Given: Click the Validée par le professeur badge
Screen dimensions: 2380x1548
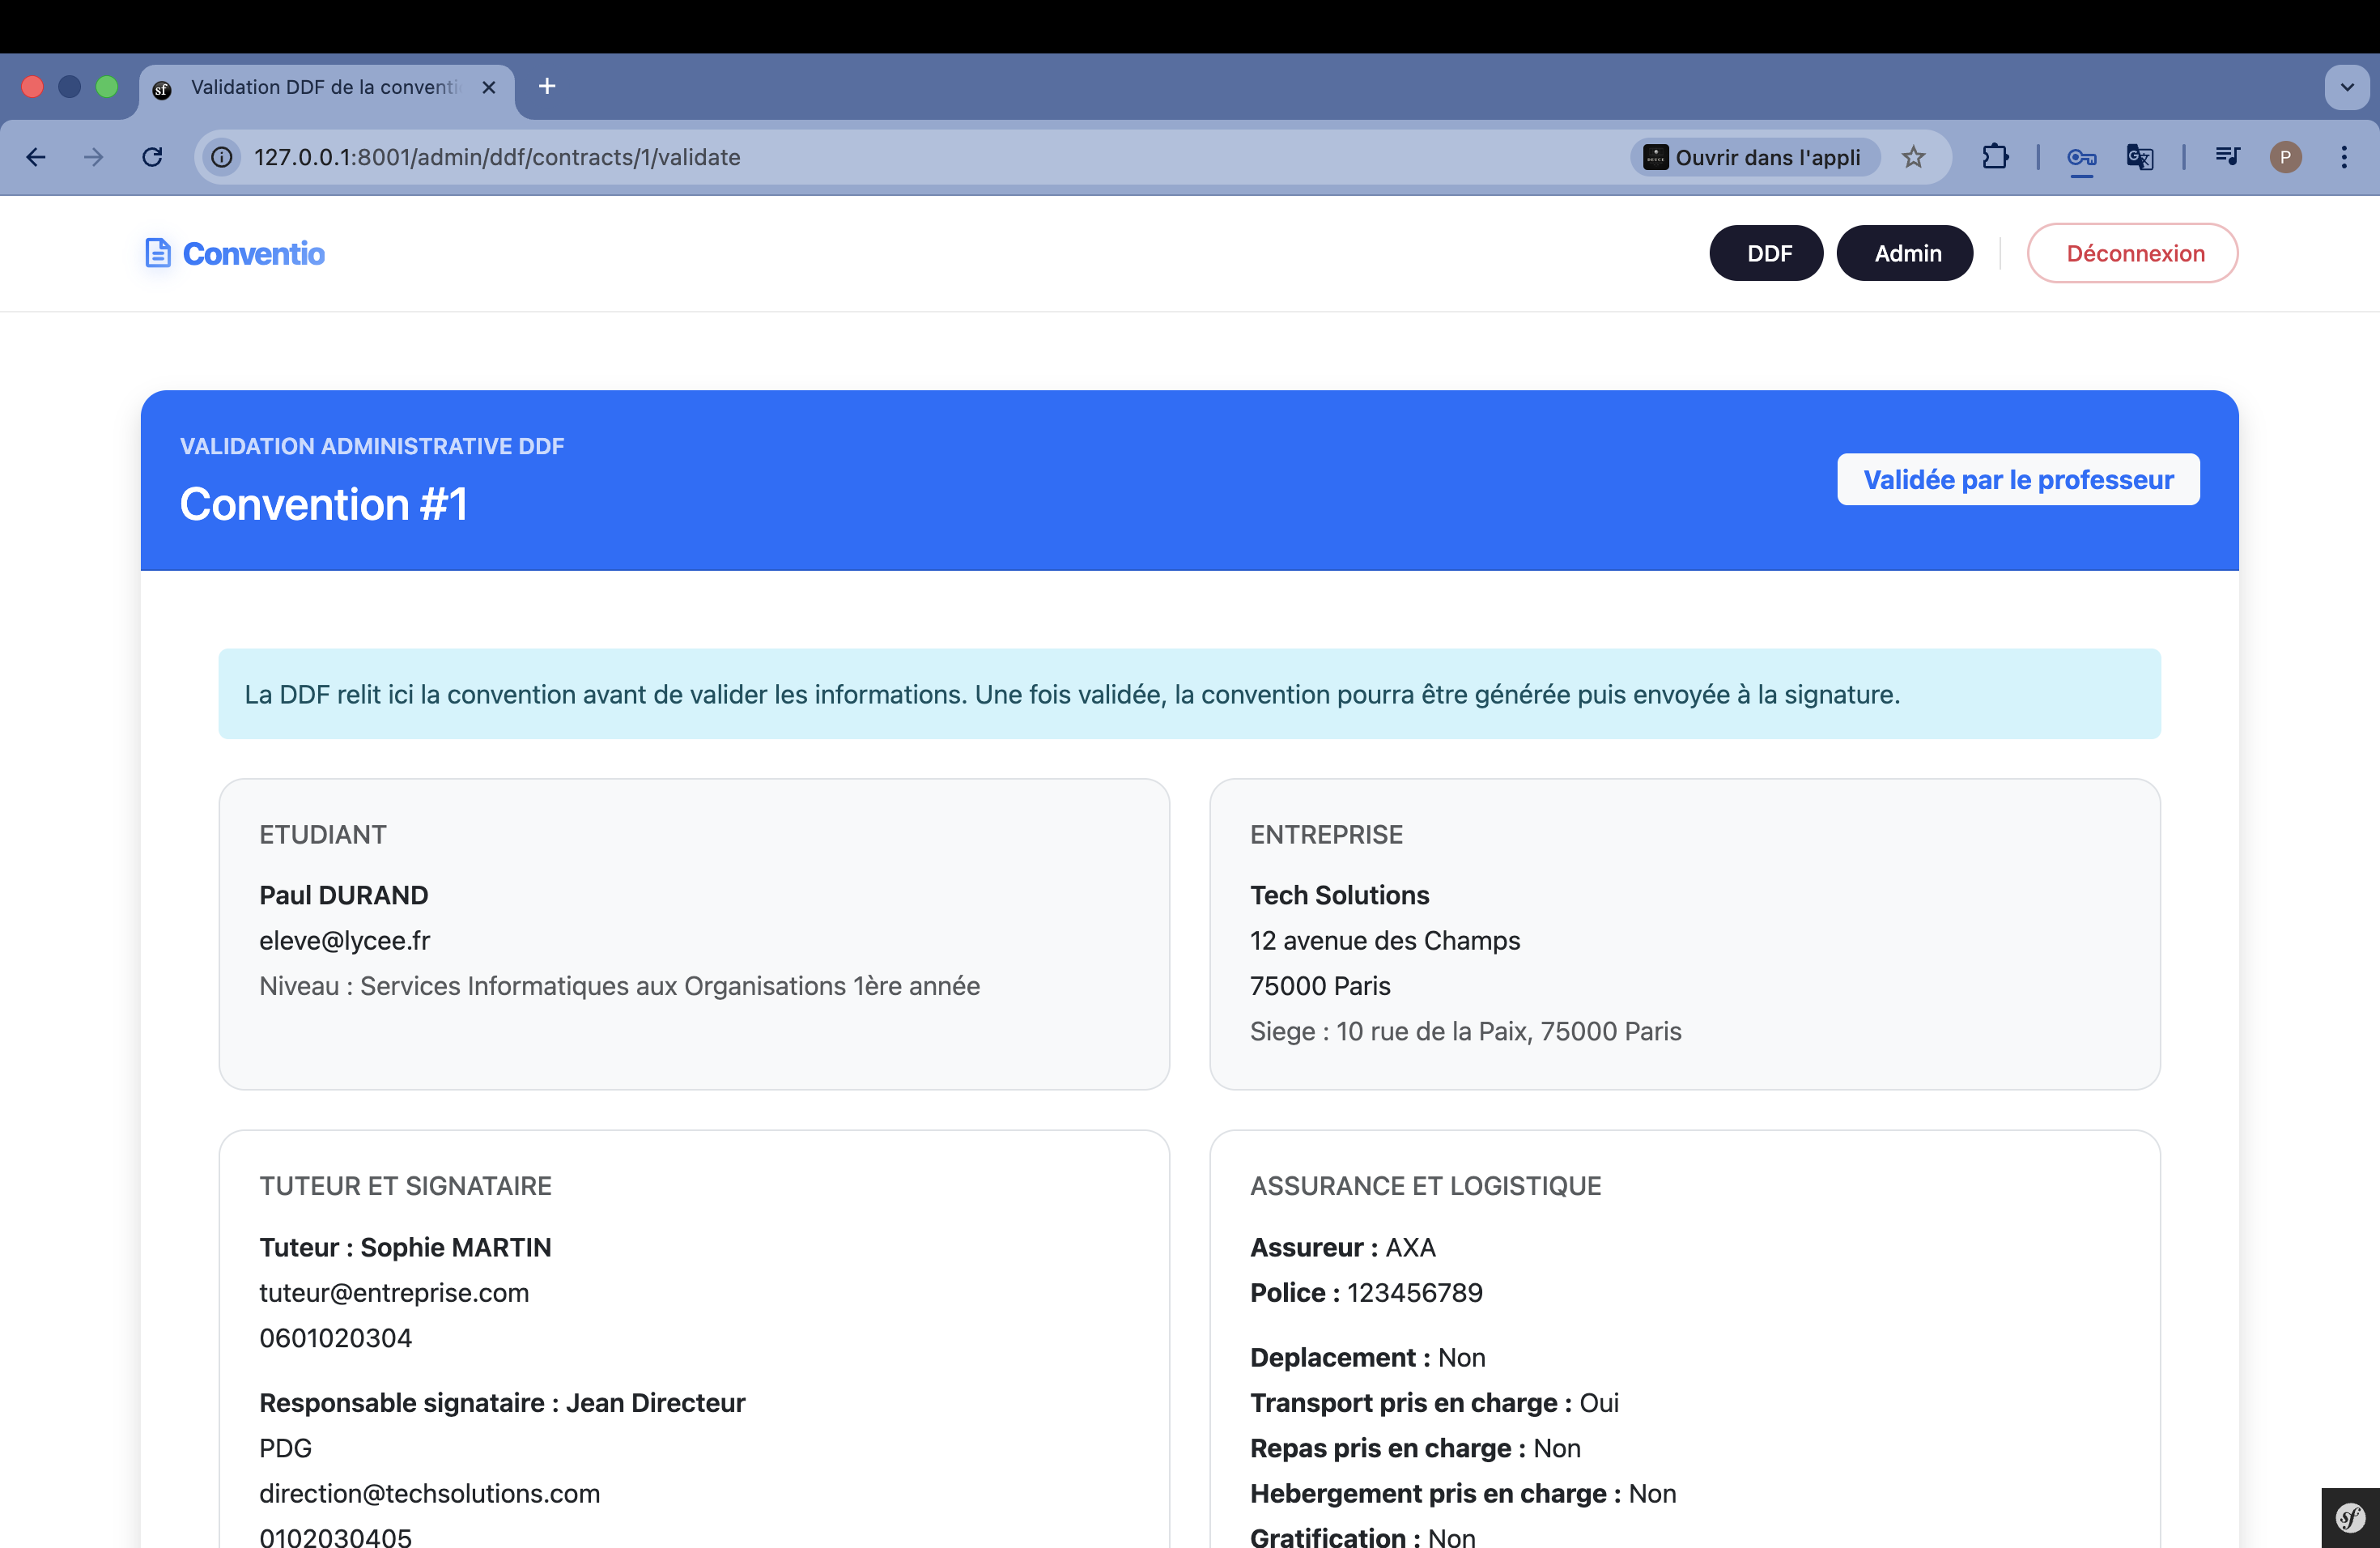Looking at the screenshot, I should point(2017,479).
